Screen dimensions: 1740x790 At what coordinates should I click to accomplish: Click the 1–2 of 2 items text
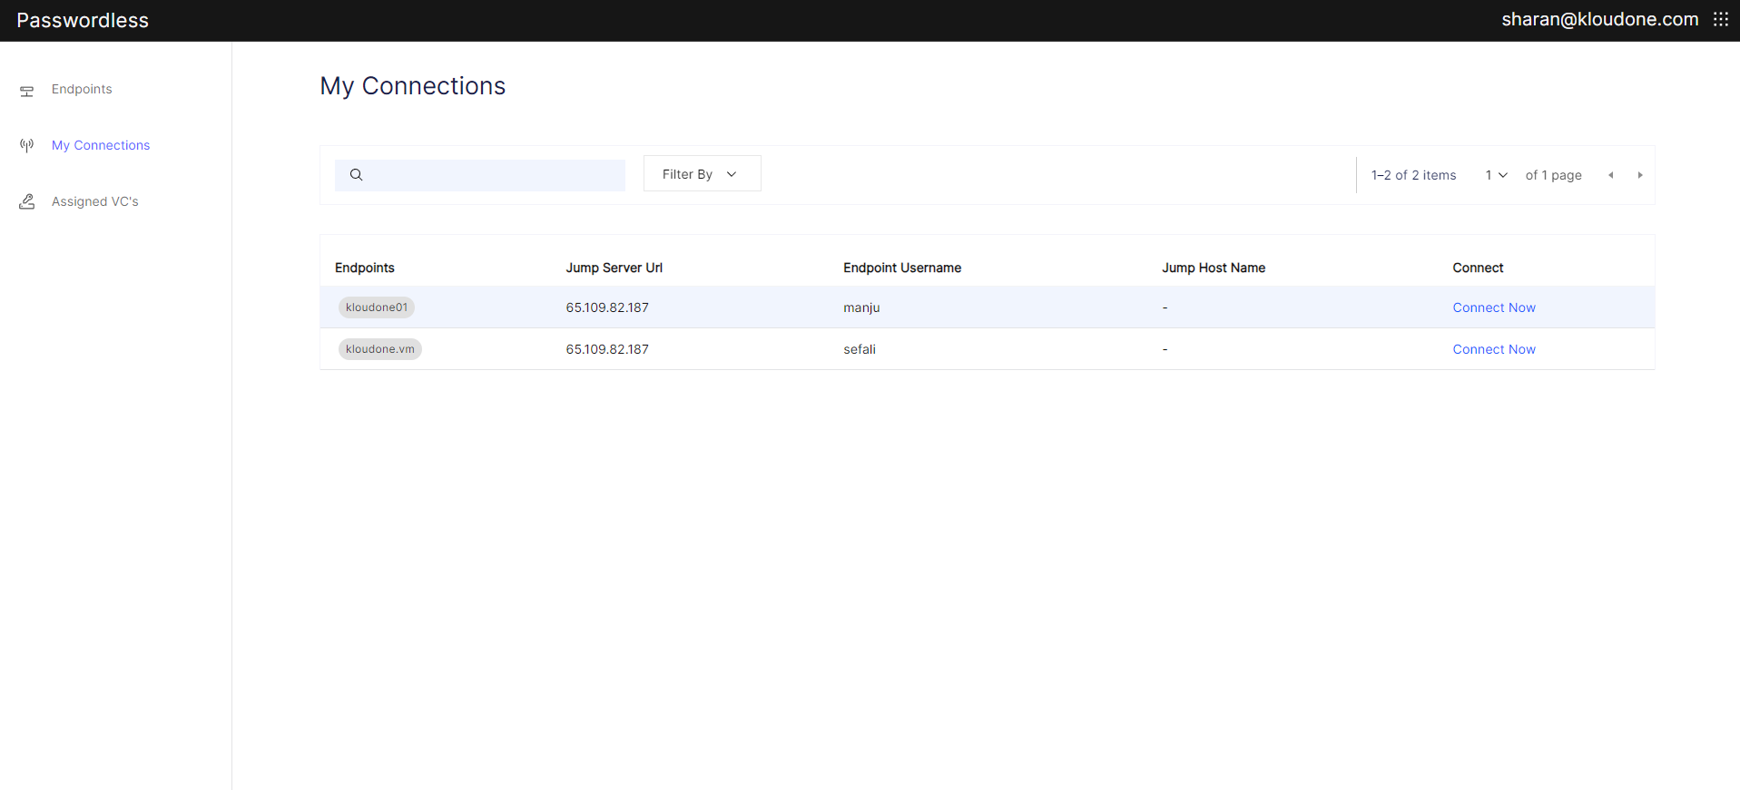(1414, 175)
